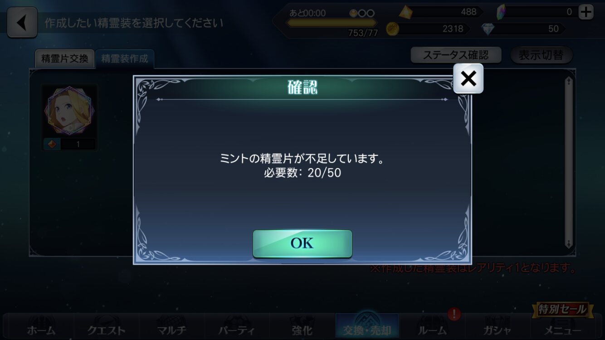Tap the back arrow icon
The width and height of the screenshot is (605, 340).
[22, 22]
